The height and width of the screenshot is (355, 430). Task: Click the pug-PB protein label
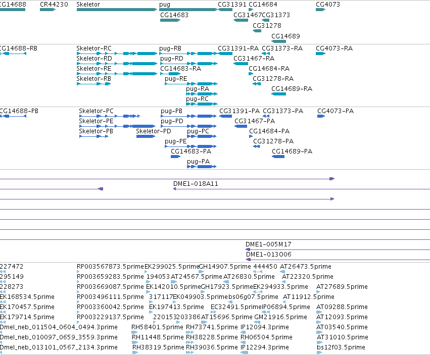(171, 111)
